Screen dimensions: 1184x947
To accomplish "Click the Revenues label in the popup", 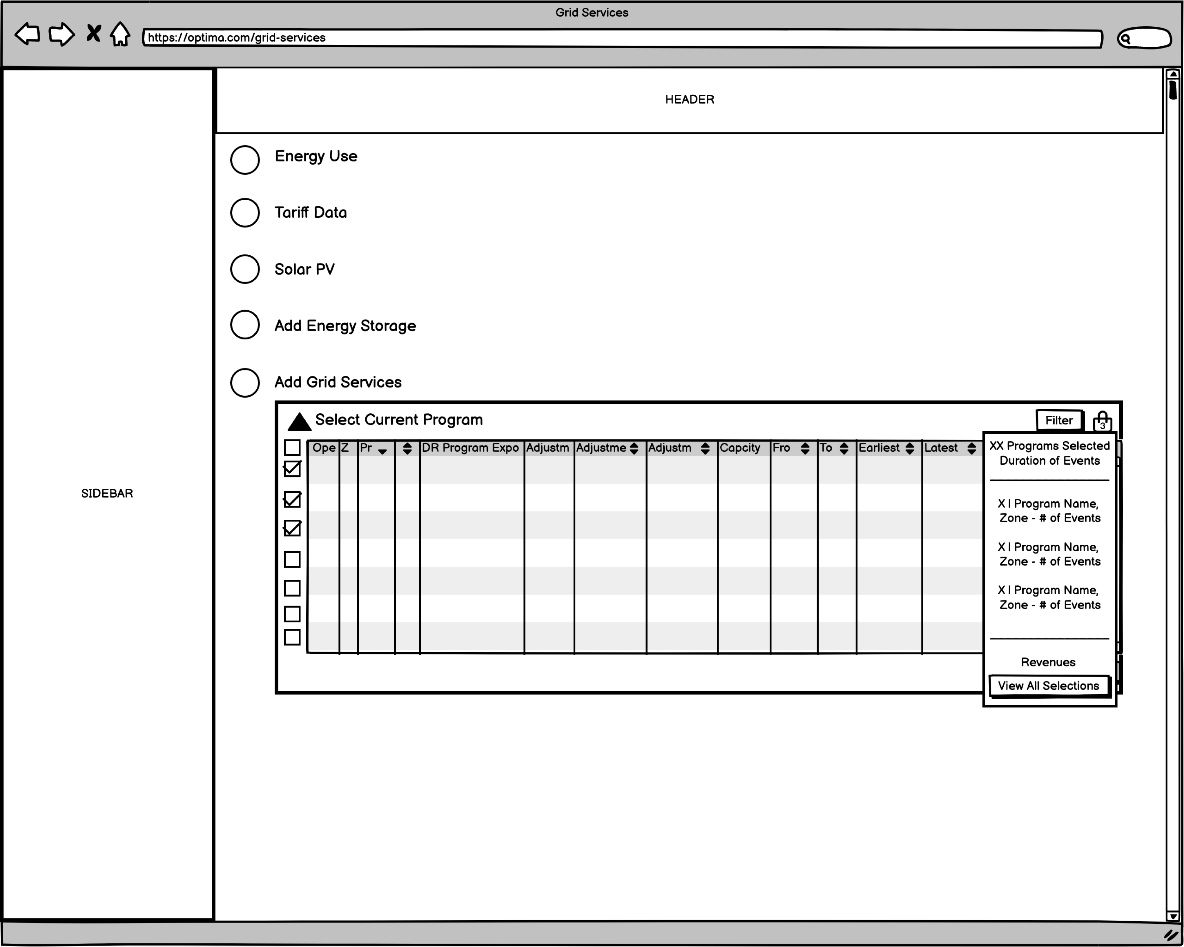I will 1048,663.
